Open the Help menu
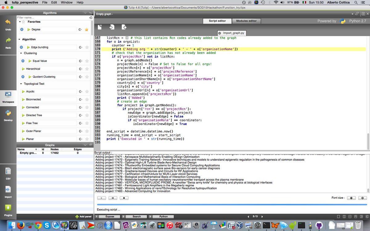Image resolution: width=370 pixels, height=231 pixels. click(x=80, y=2)
